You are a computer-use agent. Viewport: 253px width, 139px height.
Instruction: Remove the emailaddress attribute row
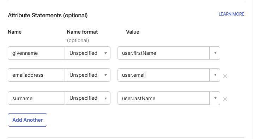pos(225,76)
